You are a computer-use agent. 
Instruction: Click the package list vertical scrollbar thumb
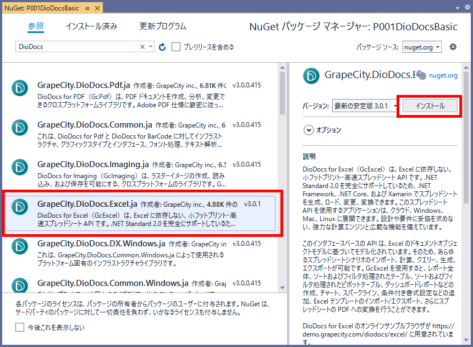[x=282, y=93]
